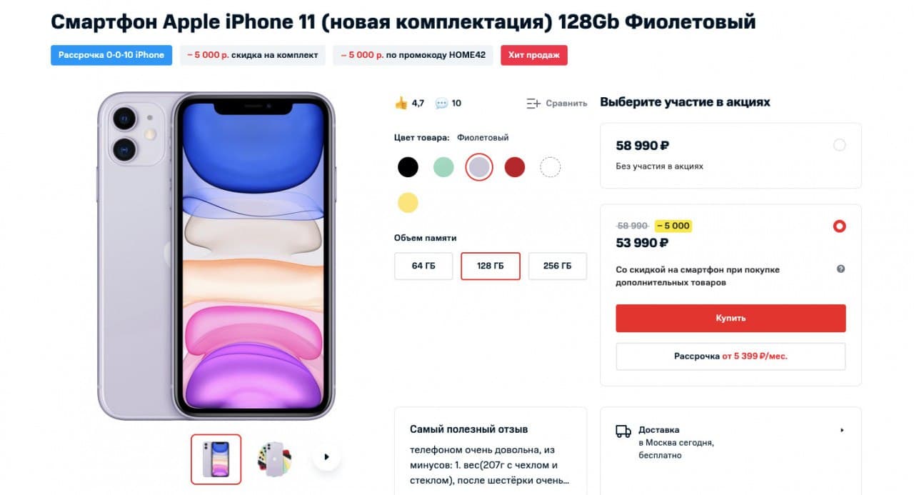Image resolution: width=914 pixels, height=495 pixels.
Task: Pick the black color swatch
Action: coord(408,167)
